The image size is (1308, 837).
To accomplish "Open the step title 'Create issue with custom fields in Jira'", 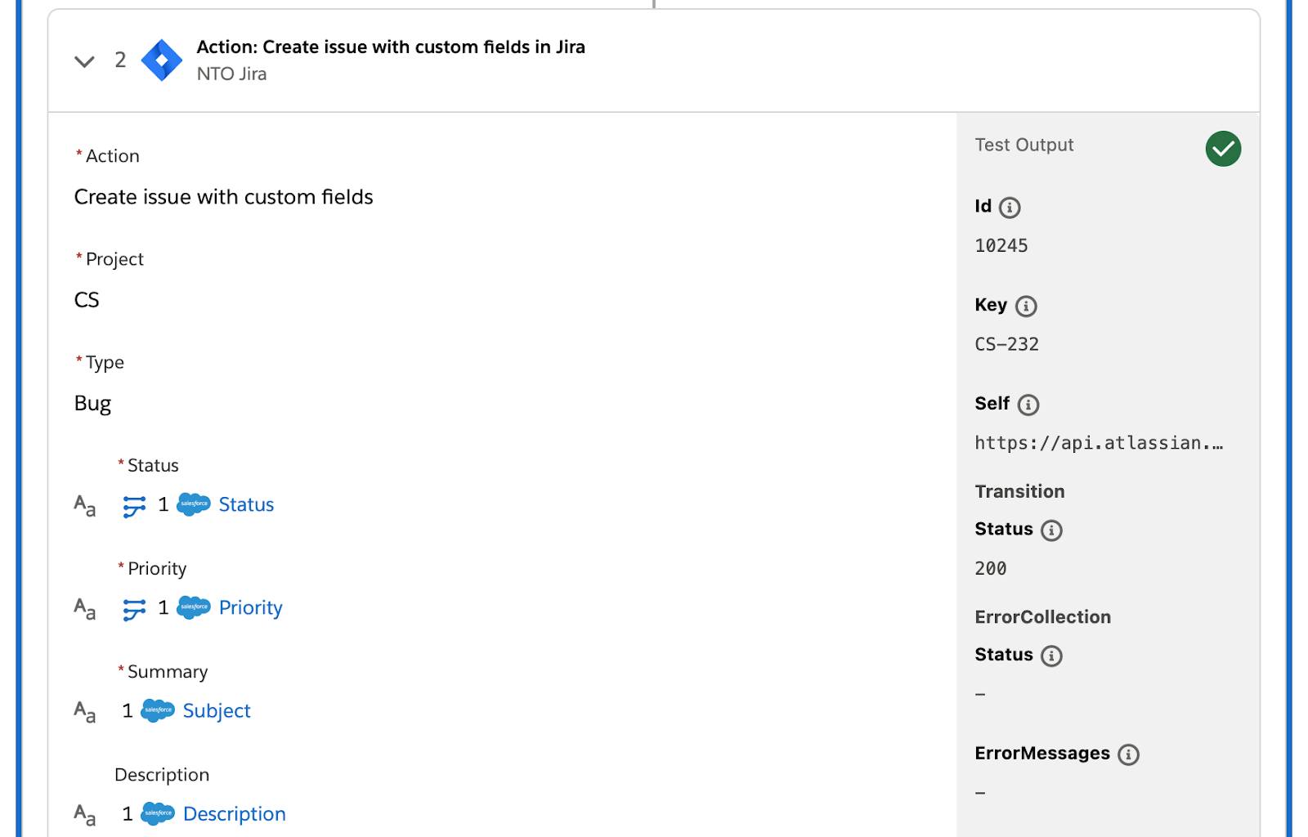I will [391, 47].
